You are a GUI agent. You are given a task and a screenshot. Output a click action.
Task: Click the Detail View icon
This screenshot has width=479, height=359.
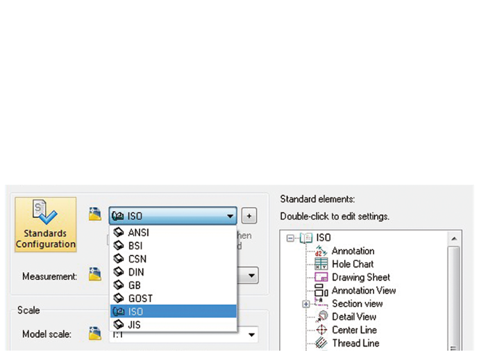[x=321, y=317]
